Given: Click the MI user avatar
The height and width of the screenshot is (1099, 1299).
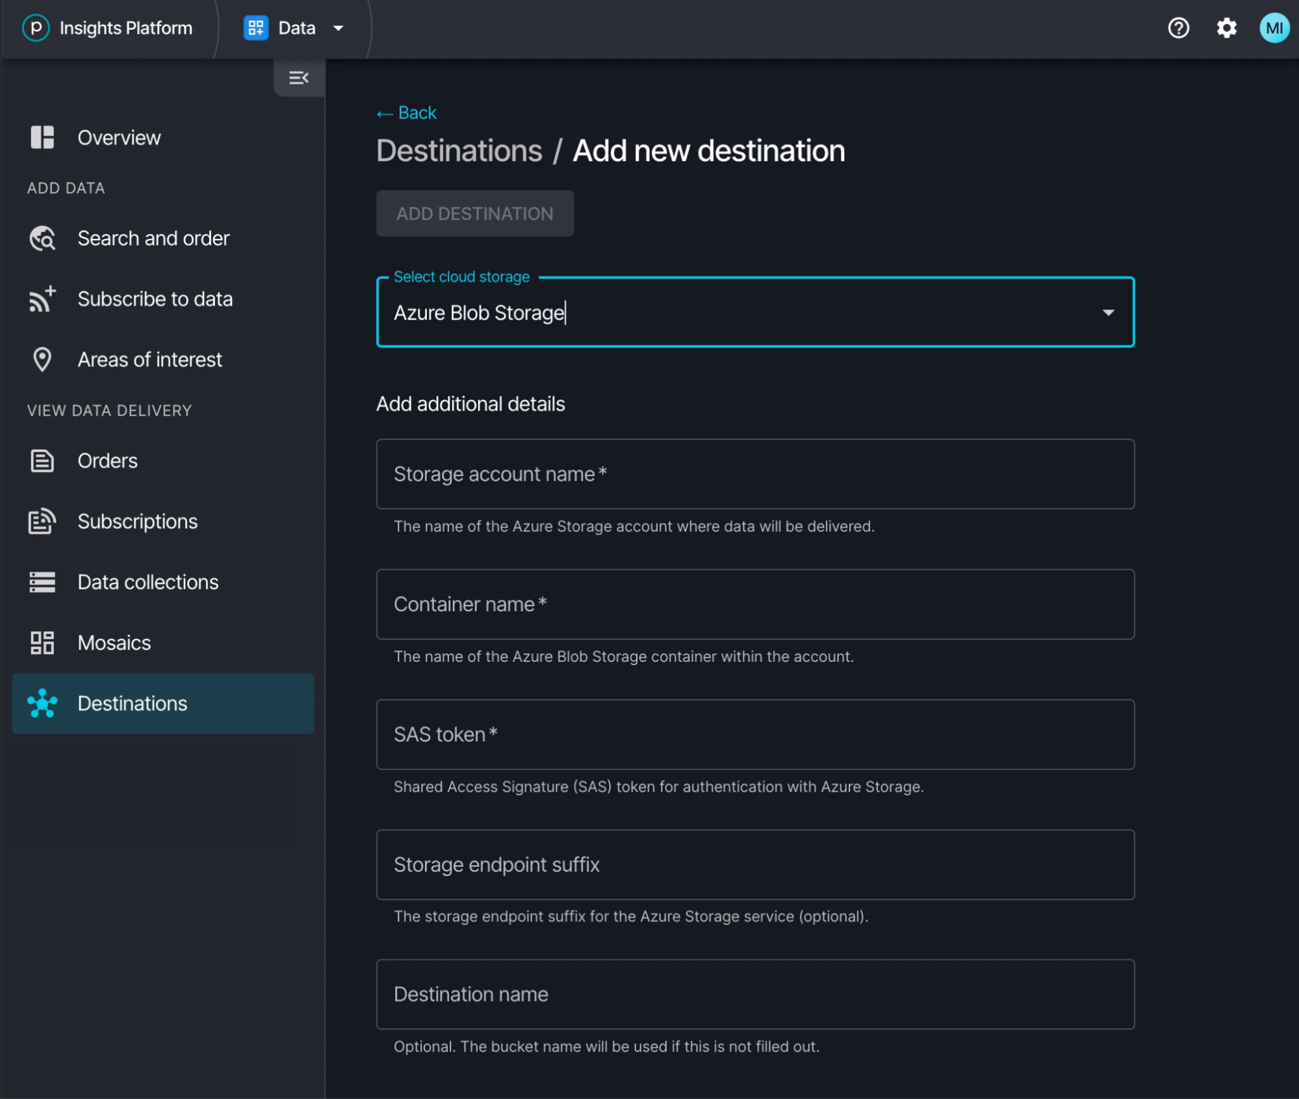Looking at the screenshot, I should [1273, 28].
